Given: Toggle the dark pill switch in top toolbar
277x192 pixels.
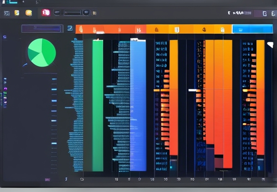Looking at the screenshot, I should pyautogui.click(x=57, y=12).
